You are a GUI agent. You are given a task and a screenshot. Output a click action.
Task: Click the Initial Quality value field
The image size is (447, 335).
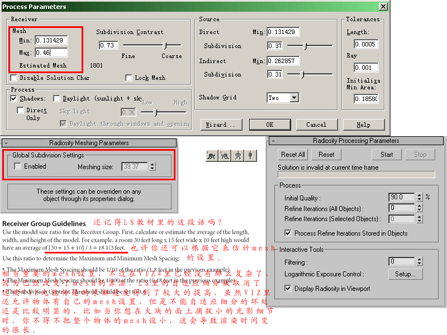pyautogui.click(x=401, y=197)
